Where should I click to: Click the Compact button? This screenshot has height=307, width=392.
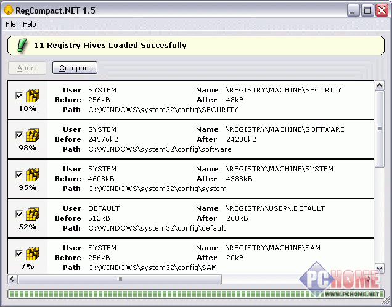pyautogui.click(x=75, y=68)
